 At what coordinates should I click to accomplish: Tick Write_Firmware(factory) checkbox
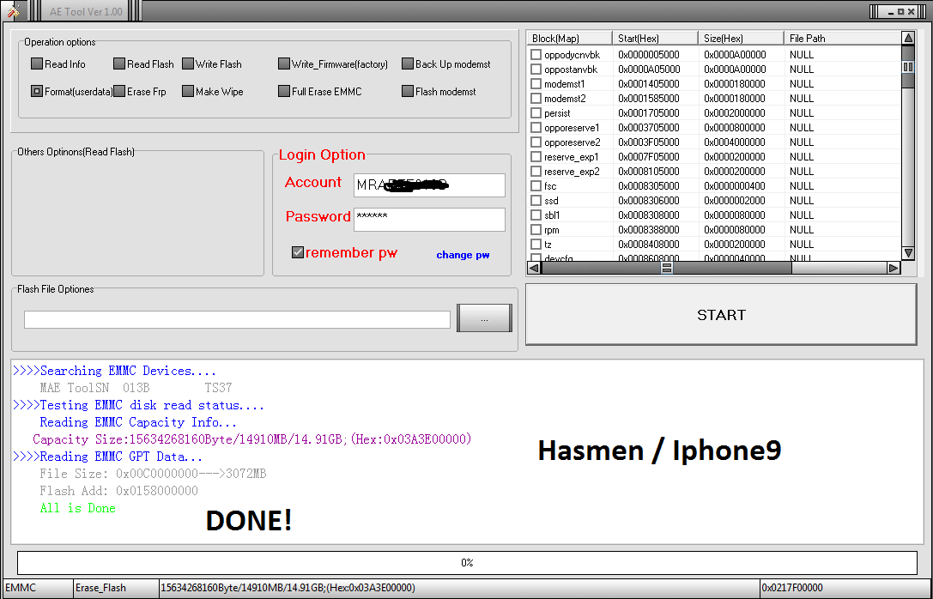[x=284, y=64]
